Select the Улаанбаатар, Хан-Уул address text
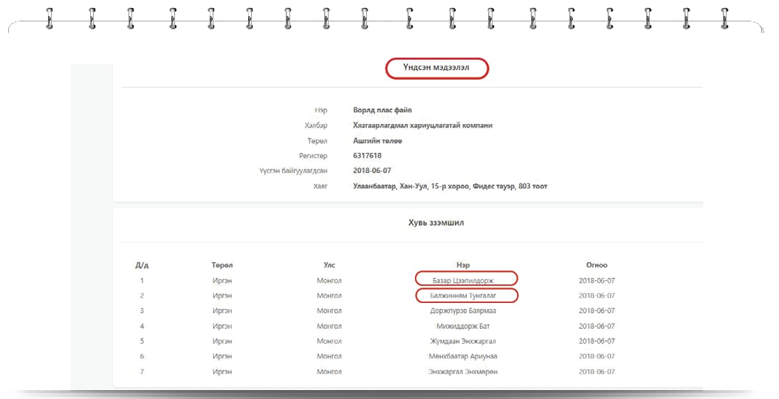Image resolution: width=779 pixels, height=399 pixels. [x=450, y=186]
